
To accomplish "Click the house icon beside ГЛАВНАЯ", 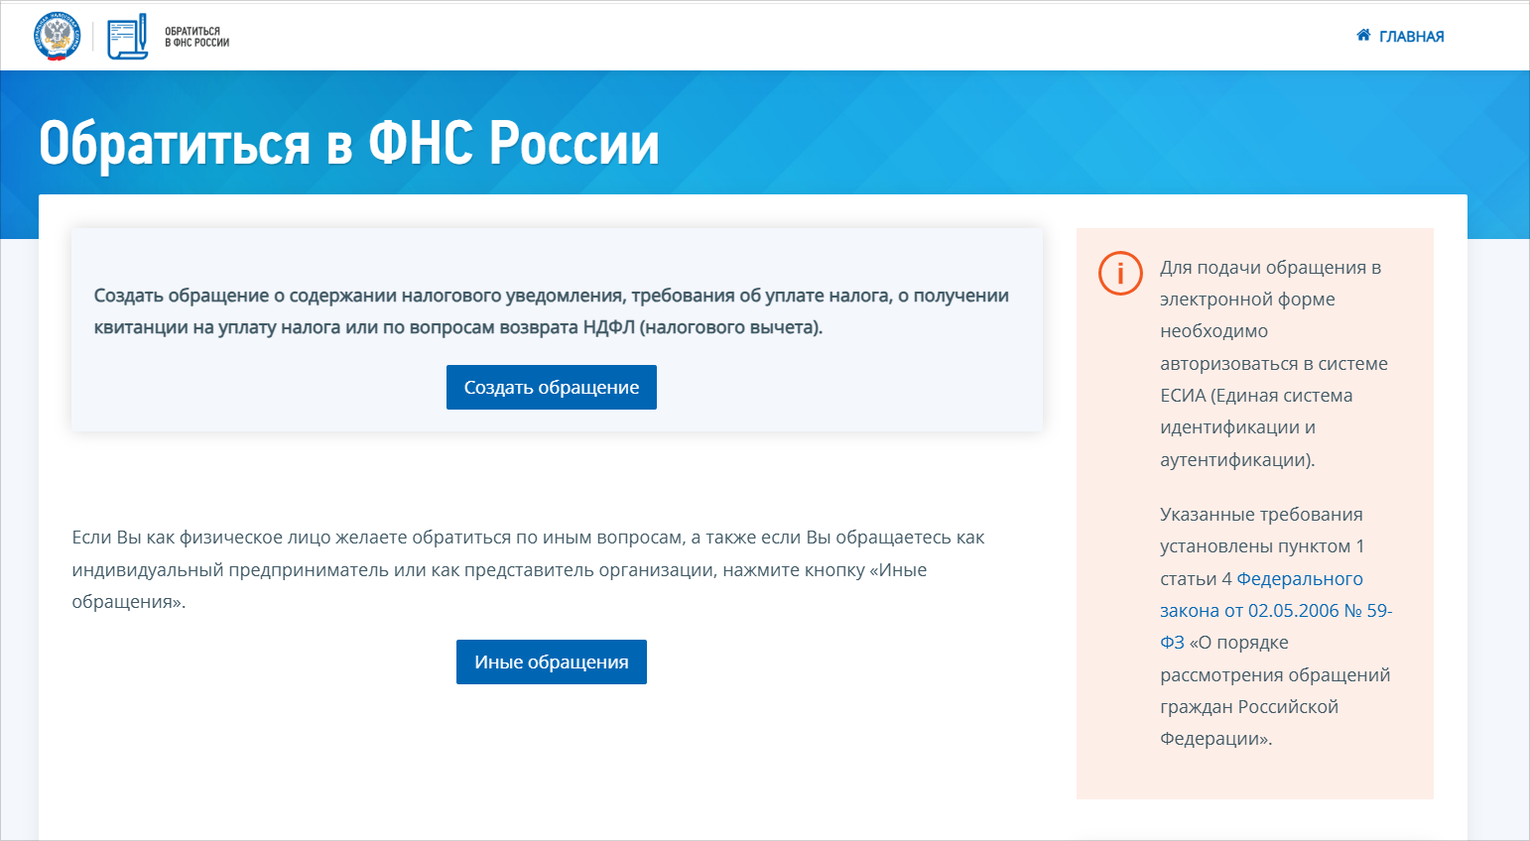I will coord(1363,36).
